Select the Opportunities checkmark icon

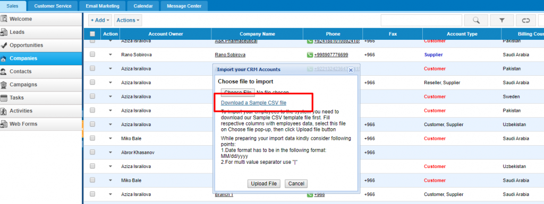(4, 45)
